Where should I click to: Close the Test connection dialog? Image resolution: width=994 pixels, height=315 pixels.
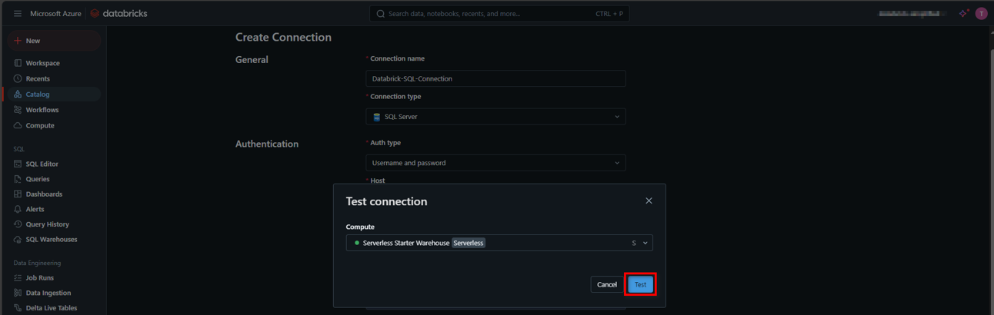point(649,201)
